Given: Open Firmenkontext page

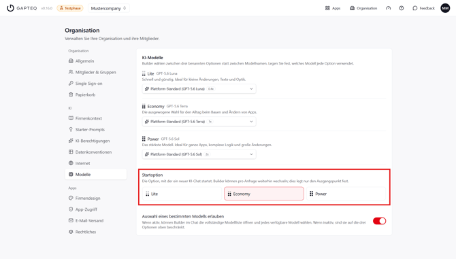Looking at the screenshot, I should [96, 118].
